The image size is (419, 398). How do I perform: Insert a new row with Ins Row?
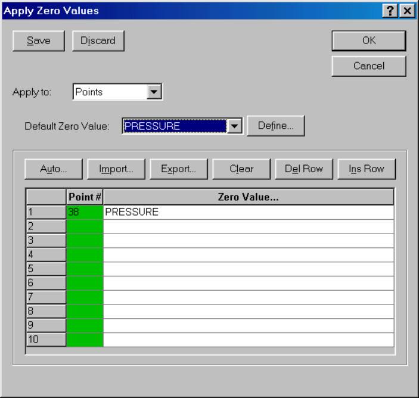[366, 169]
